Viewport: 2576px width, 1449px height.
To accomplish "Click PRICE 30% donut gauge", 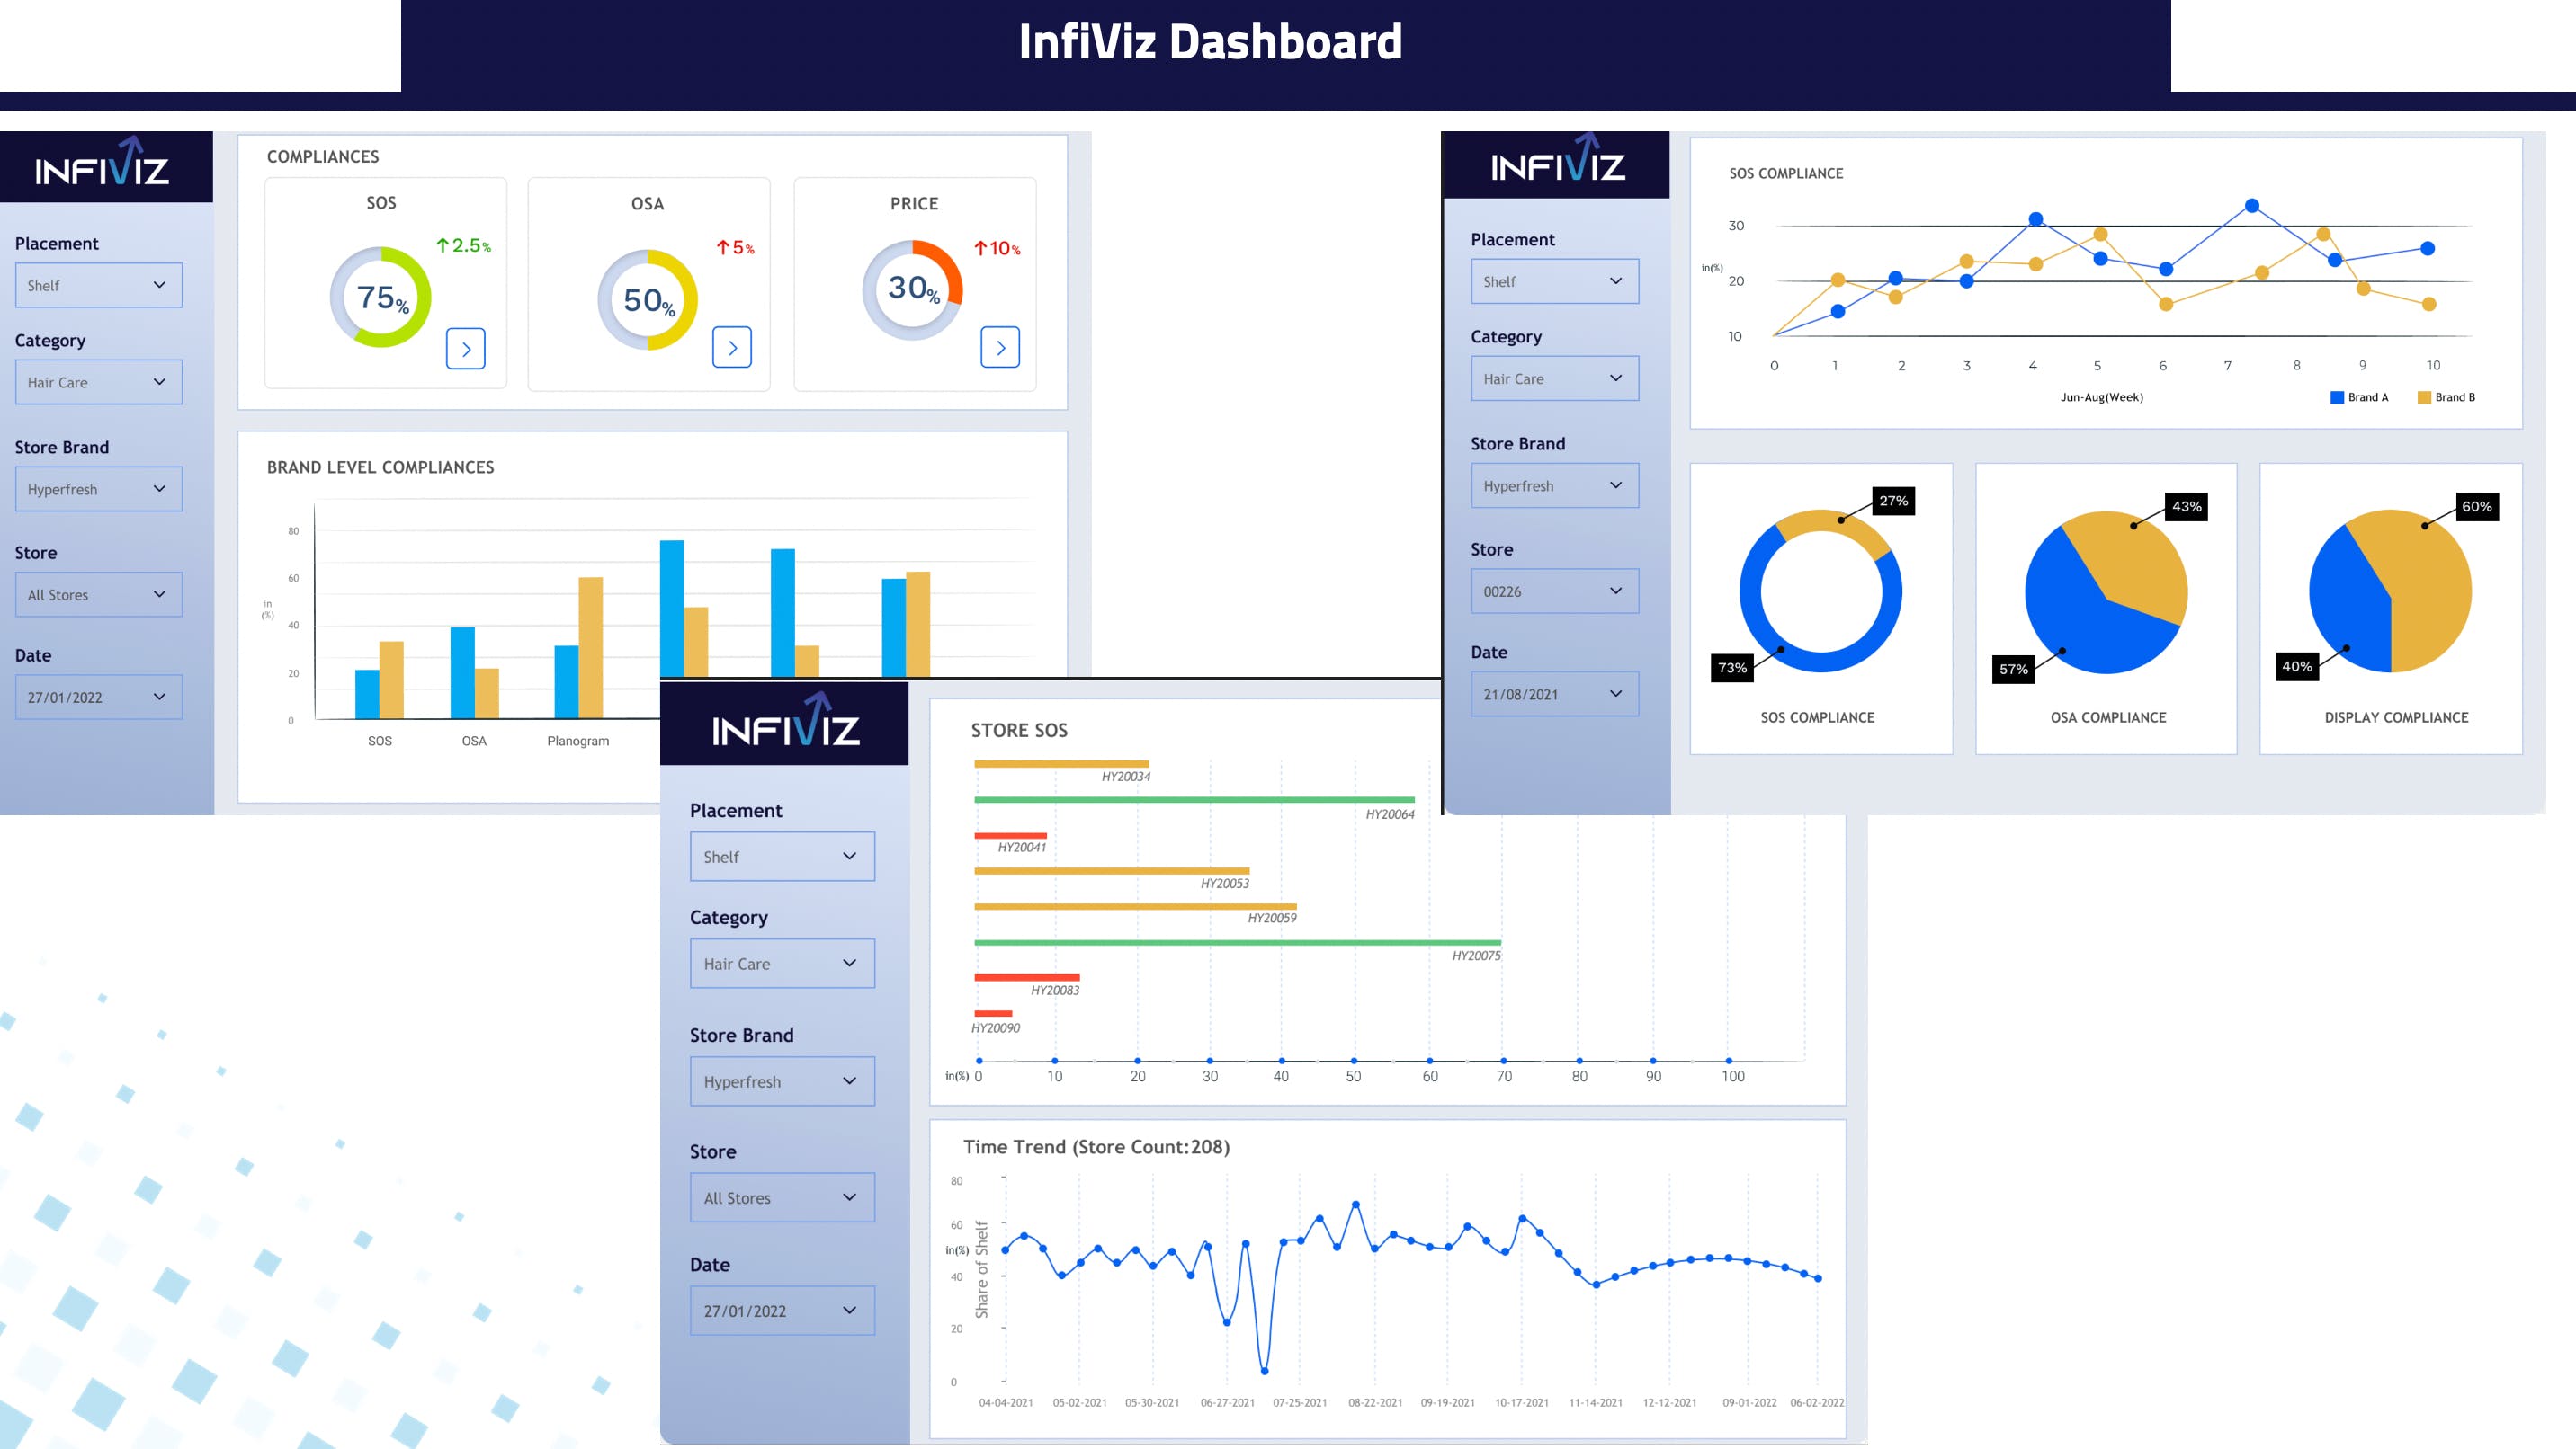I will [x=912, y=289].
